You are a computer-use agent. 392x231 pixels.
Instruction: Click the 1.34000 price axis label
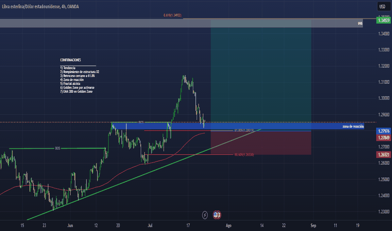pyautogui.click(x=384, y=34)
